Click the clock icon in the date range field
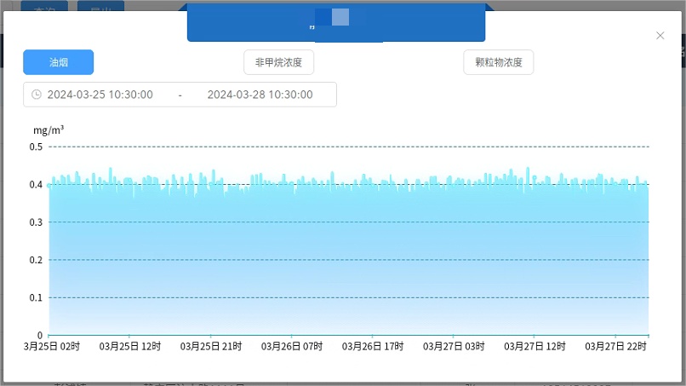Viewport: 686px width, 386px height. (x=37, y=95)
